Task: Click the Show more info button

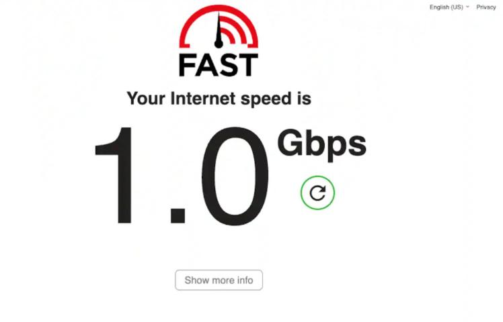Action: pyautogui.click(x=219, y=280)
